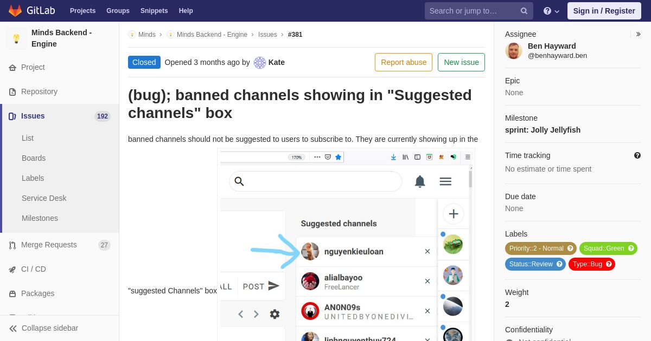Viewport: 651px width, 341px height.
Task: Open the Boards submenu item
Action: [x=34, y=158]
